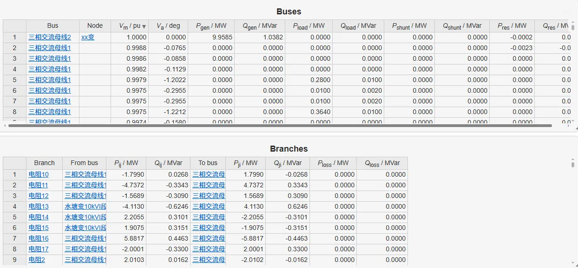This screenshot has height=268, width=578.
Task: Open the 电阻2 branch link
Action: [x=37, y=260]
